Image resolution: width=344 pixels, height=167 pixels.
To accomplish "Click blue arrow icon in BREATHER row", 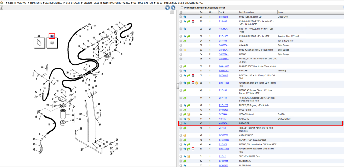I will (x=185, y=123).
